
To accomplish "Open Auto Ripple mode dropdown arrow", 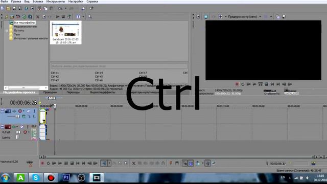I will point(202,163).
